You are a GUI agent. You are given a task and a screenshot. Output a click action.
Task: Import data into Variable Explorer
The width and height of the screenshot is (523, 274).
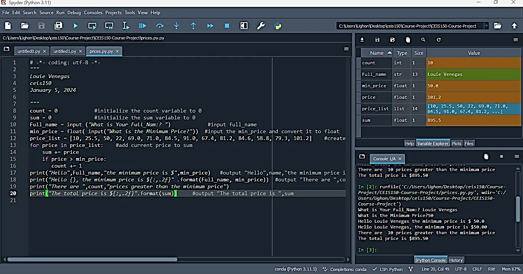(362, 40)
